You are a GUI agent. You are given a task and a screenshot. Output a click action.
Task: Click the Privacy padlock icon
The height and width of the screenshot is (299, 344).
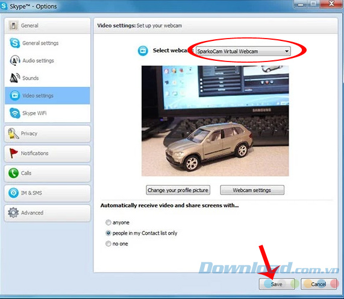tap(13, 133)
